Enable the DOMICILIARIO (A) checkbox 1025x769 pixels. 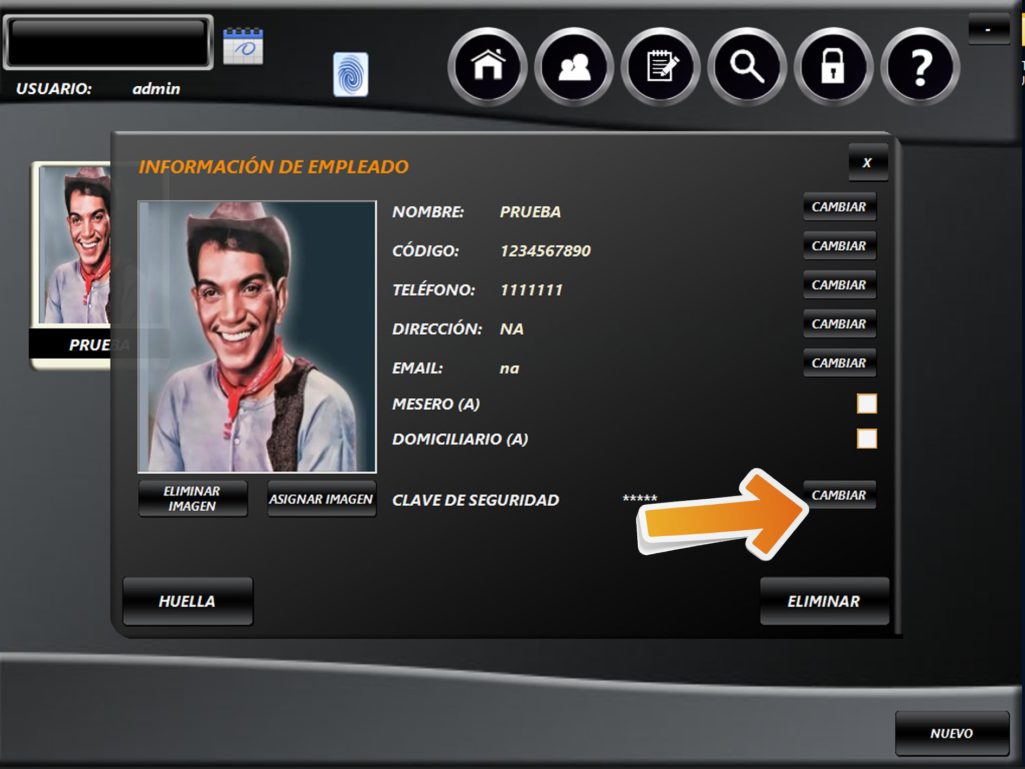(x=866, y=438)
